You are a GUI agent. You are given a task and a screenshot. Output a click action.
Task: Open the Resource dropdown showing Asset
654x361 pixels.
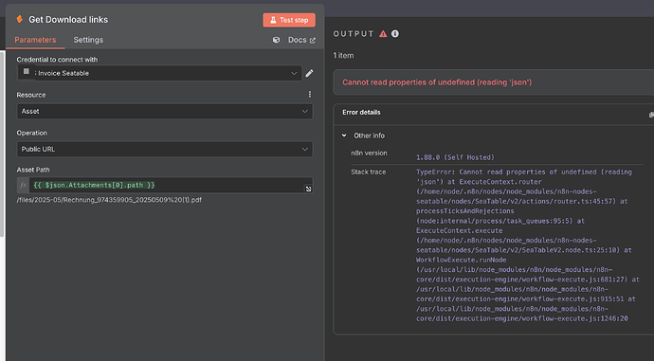(165, 111)
